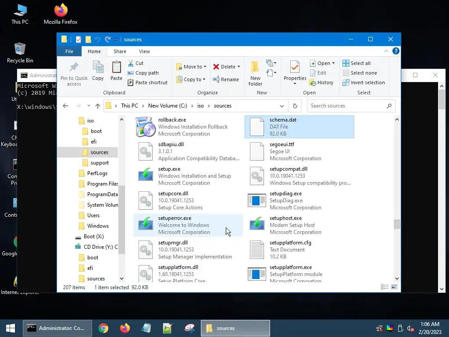
Task: Click Invert selection in ribbon
Action: click(x=364, y=82)
